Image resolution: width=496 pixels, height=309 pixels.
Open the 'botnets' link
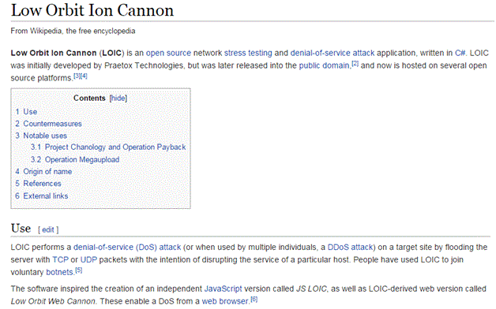pyautogui.click(x=59, y=272)
